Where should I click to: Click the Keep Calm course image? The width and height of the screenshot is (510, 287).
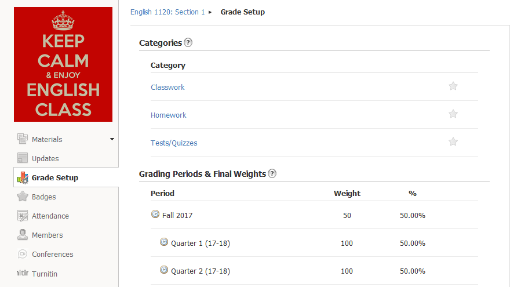(63, 64)
